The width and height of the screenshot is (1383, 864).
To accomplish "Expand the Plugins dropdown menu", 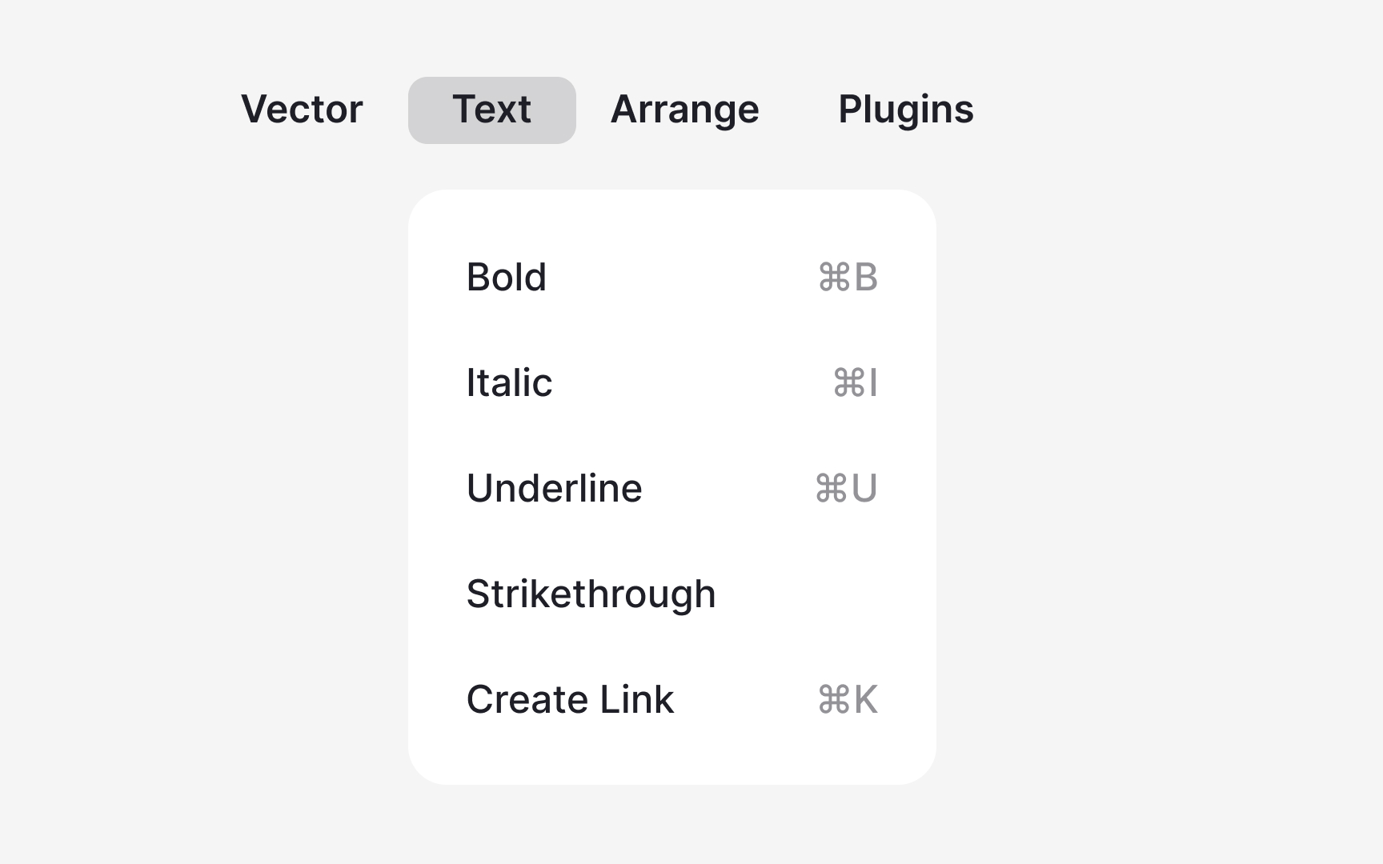I will click(x=905, y=110).
